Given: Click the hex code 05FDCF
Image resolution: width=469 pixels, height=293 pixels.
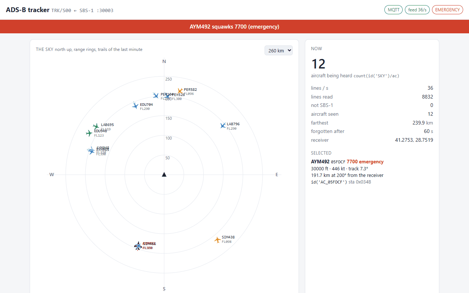Looking at the screenshot, I should click(x=338, y=162).
